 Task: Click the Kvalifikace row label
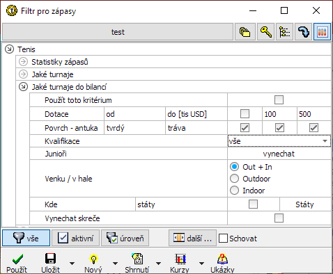(62, 141)
